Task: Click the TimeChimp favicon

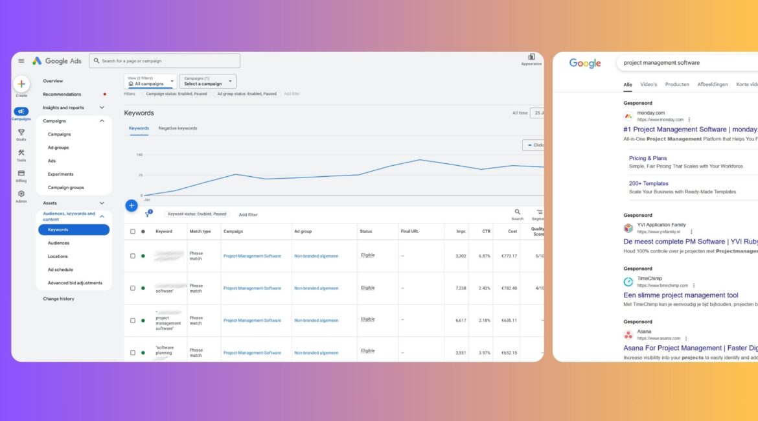Action: (628, 282)
